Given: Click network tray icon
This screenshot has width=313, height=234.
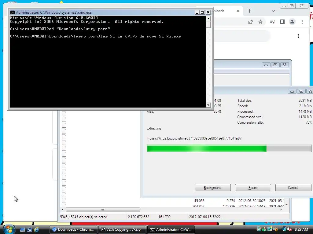Looking at the screenshot, I should click(284, 229).
